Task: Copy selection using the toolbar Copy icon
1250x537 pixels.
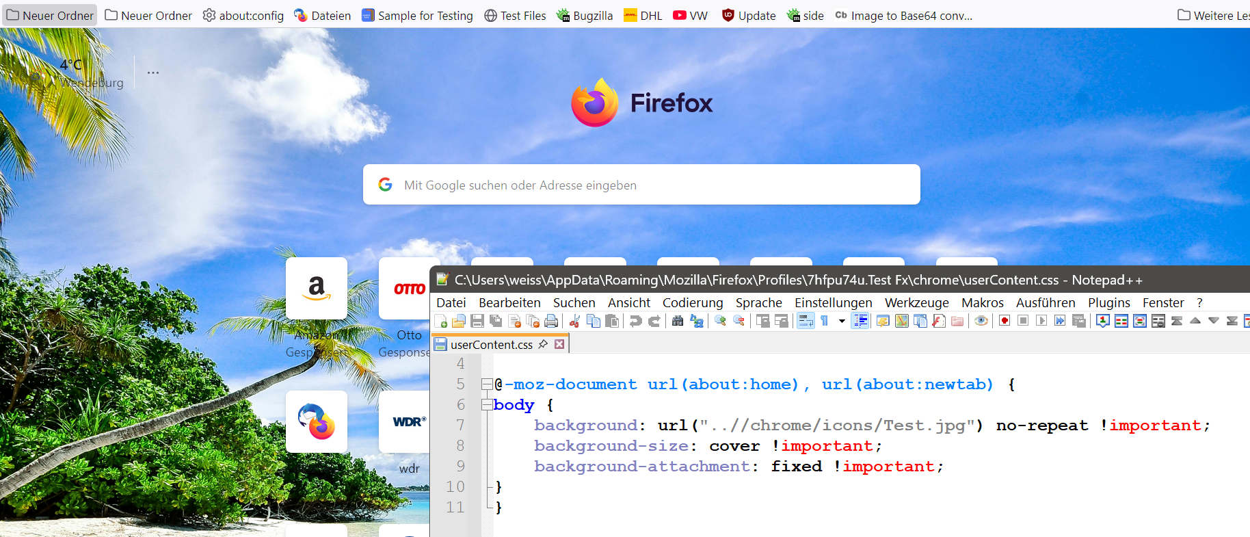Action: click(594, 321)
